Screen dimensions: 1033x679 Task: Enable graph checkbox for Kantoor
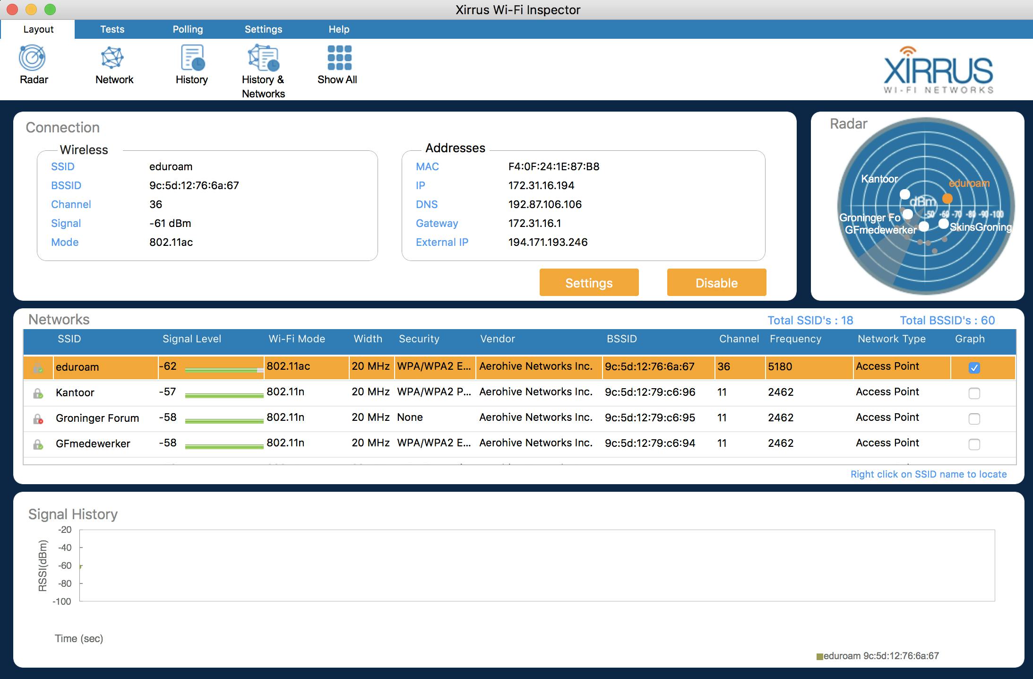click(974, 393)
